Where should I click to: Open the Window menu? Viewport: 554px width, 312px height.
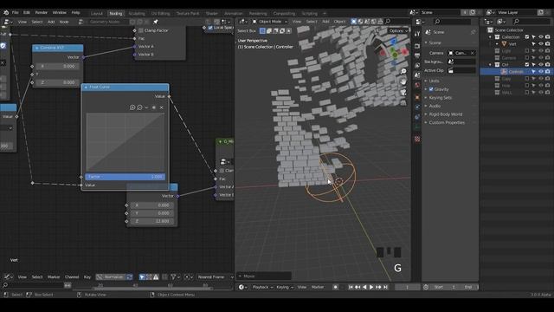(x=60, y=12)
